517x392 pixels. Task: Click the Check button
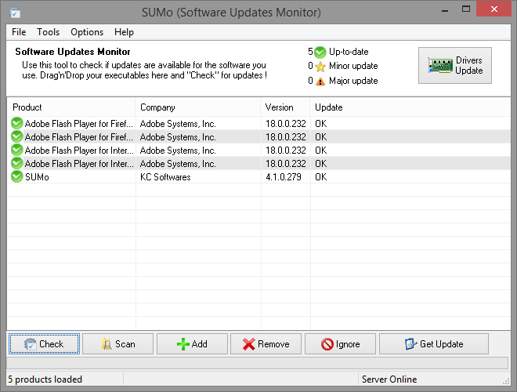44,344
